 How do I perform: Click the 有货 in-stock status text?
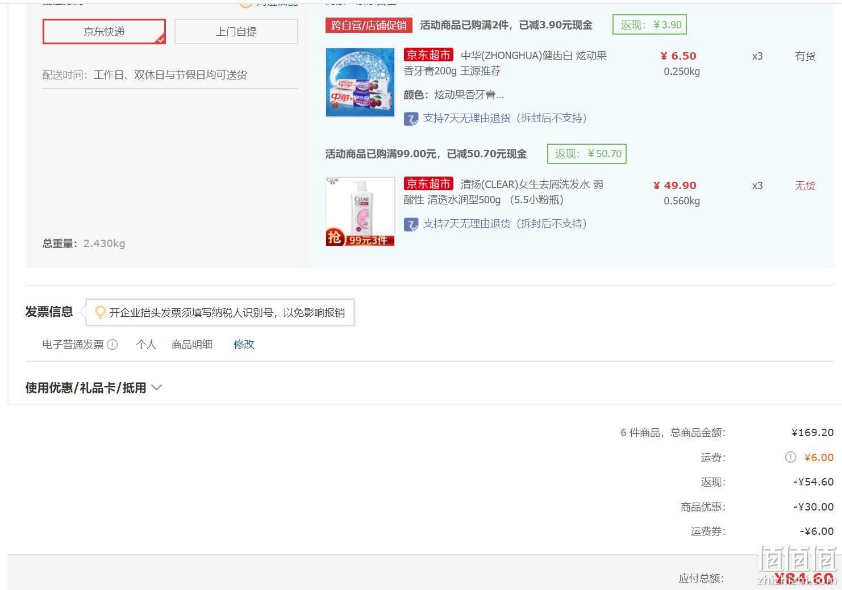(x=805, y=56)
